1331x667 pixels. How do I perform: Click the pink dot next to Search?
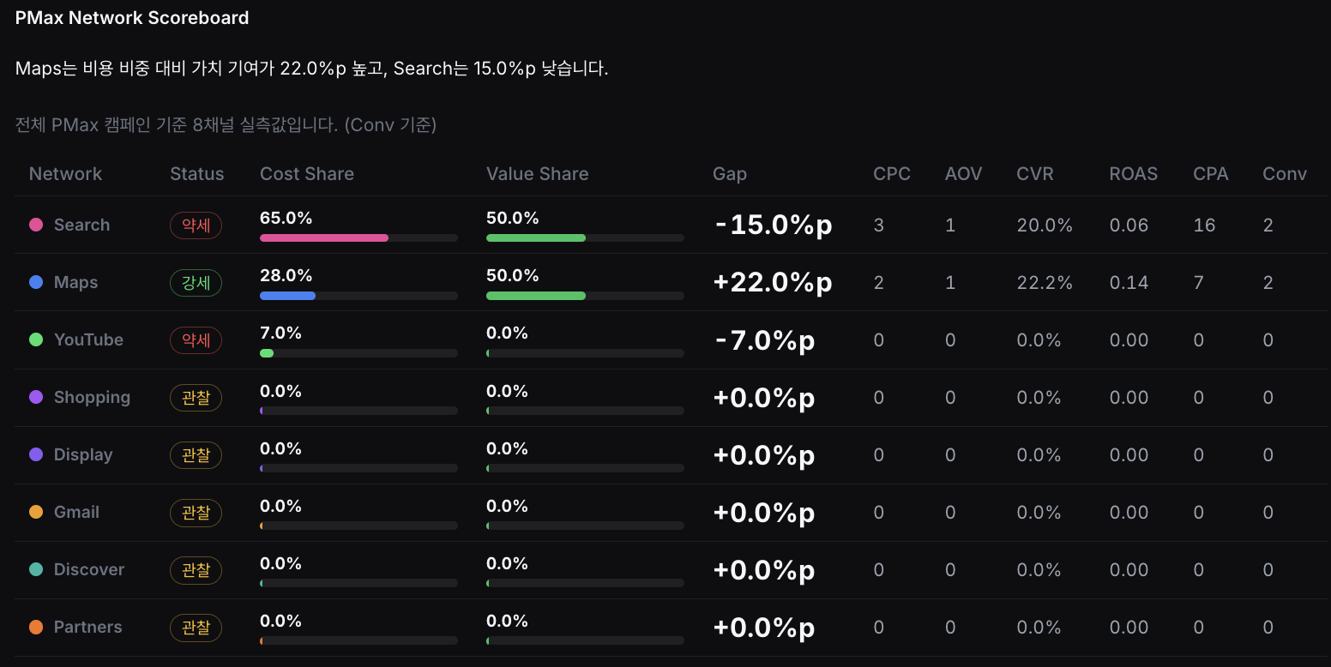click(36, 225)
